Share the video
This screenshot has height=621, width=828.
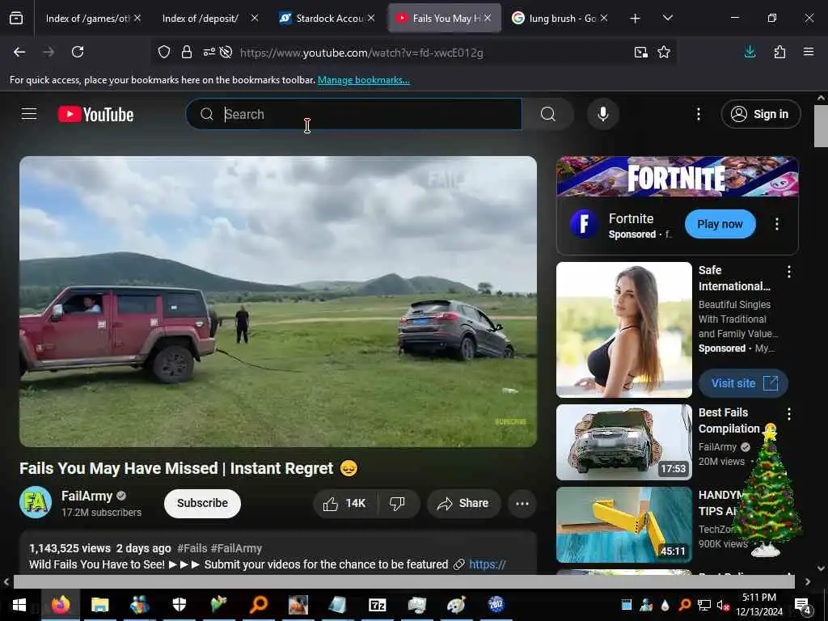tap(463, 504)
